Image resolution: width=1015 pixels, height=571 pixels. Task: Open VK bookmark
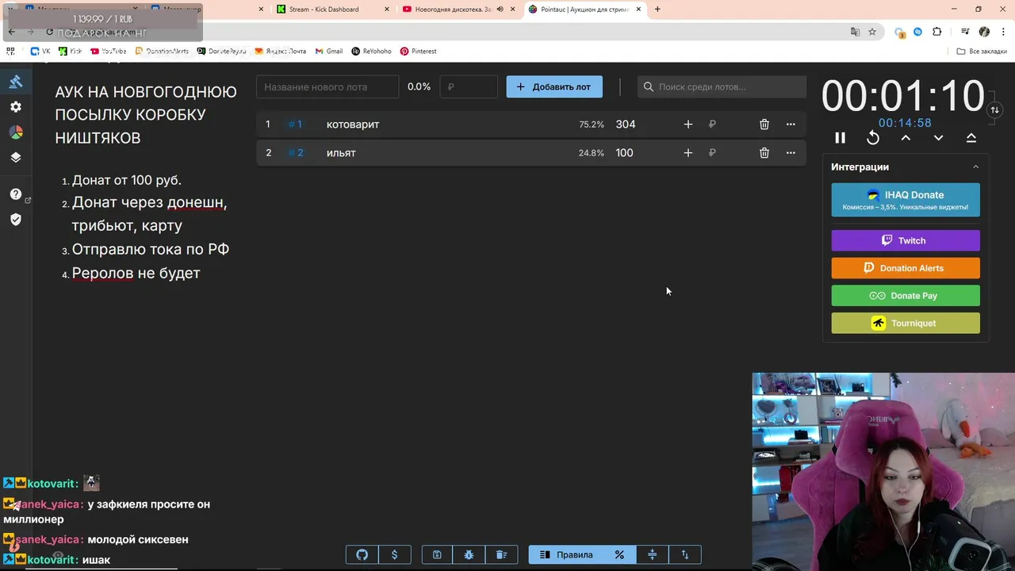pyautogui.click(x=40, y=52)
